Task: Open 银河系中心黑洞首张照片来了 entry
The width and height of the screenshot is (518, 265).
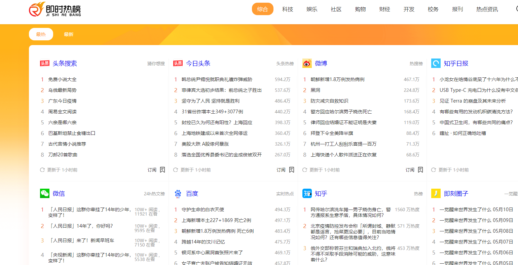Action: (212, 253)
